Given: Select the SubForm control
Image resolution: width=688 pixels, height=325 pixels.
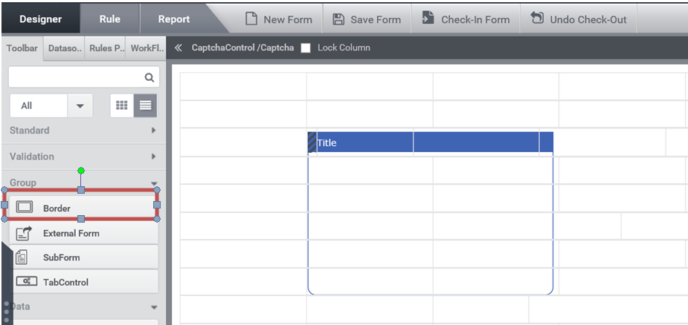Looking at the screenshot, I should pos(83,257).
